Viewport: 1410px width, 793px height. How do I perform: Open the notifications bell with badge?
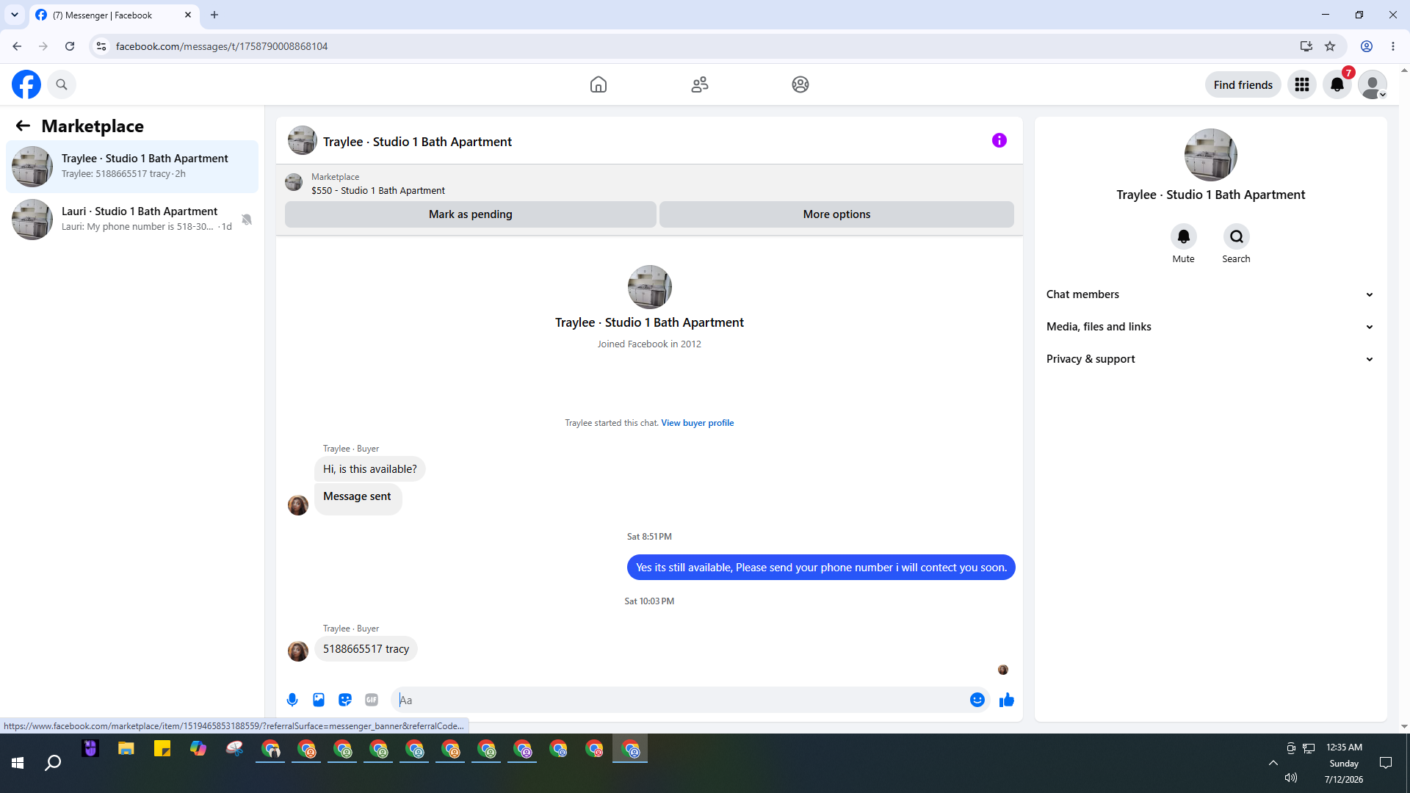[x=1337, y=84]
